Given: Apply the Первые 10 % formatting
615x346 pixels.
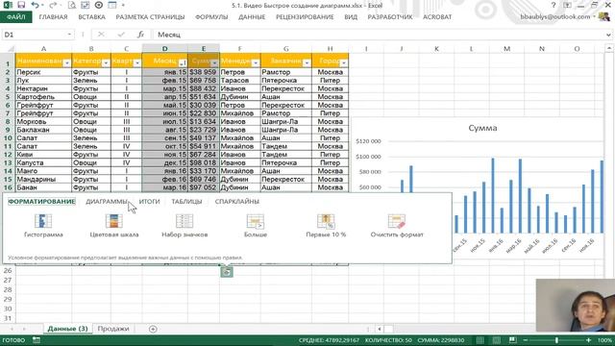Looking at the screenshot, I should click(x=326, y=226).
